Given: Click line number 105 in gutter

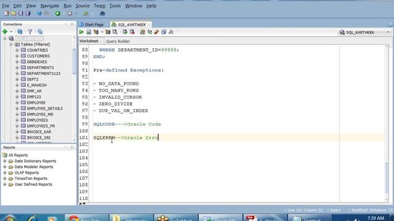Looking at the screenshot, I should [84, 165].
